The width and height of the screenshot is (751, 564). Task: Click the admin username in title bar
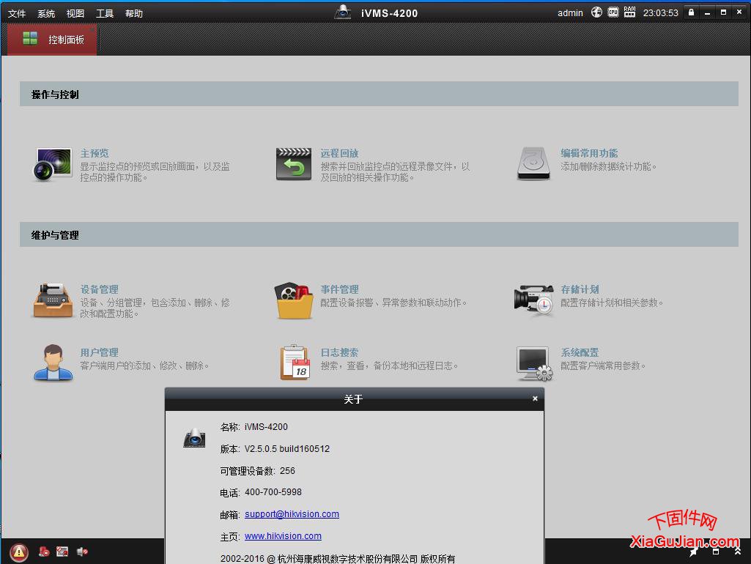click(x=570, y=13)
